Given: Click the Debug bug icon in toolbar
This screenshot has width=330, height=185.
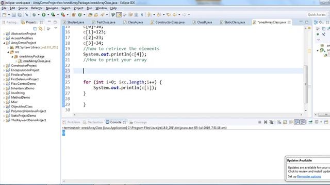Looking at the screenshot, I should tap(34, 15).
